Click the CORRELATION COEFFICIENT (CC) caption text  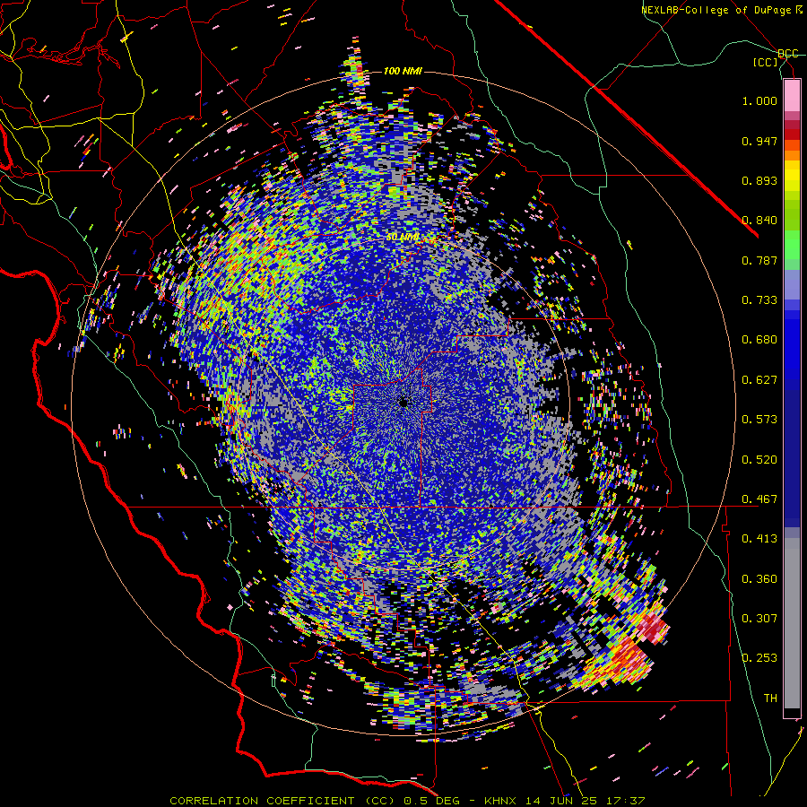(282, 801)
